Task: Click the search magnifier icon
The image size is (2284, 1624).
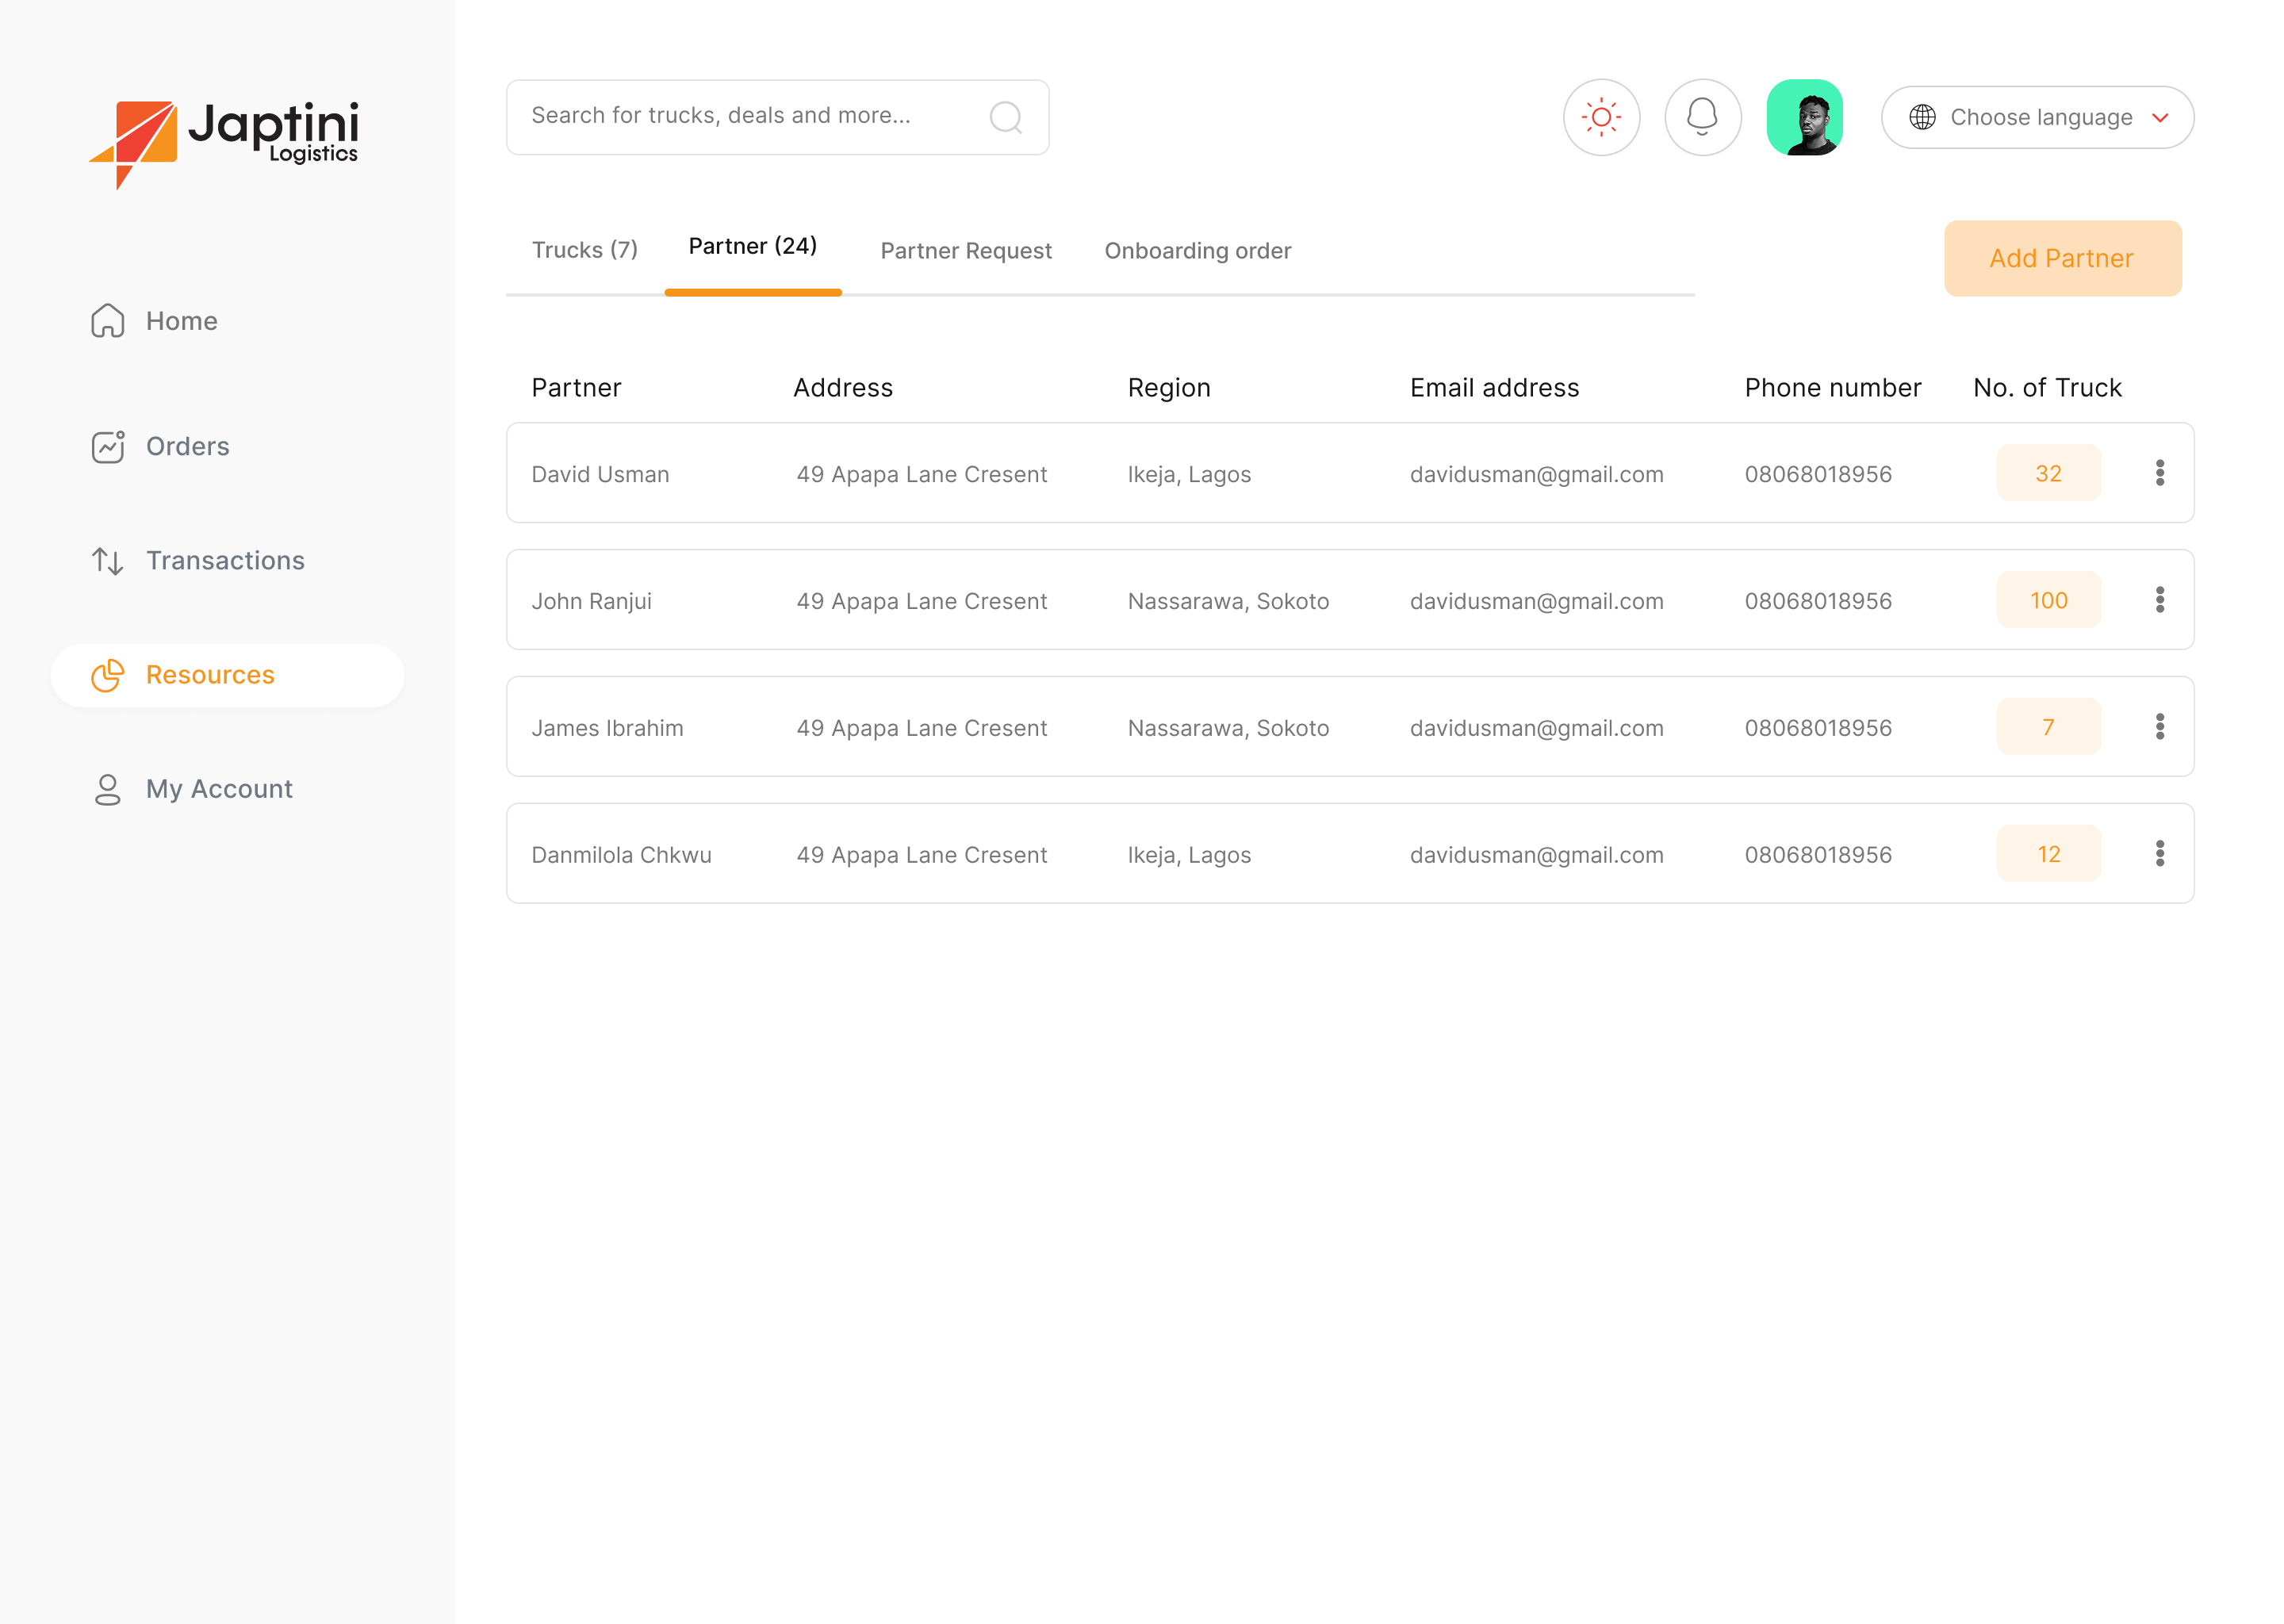Action: pyautogui.click(x=1005, y=117)
